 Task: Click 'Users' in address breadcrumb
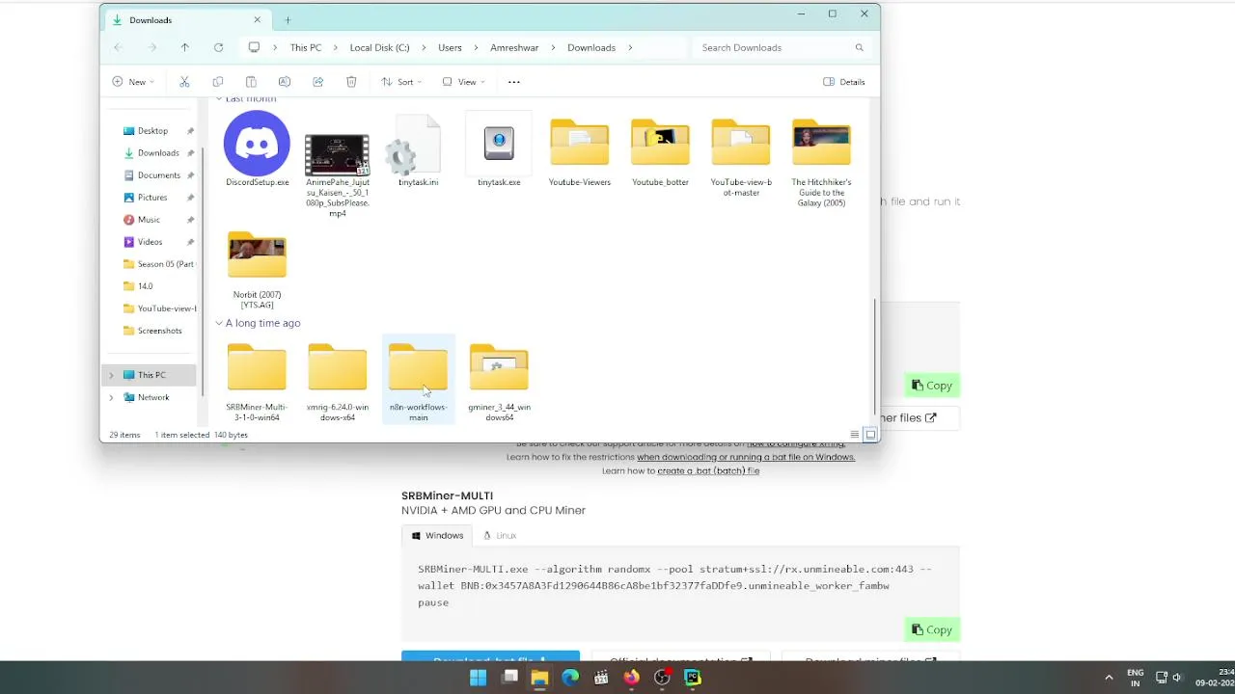click(450, 47)
